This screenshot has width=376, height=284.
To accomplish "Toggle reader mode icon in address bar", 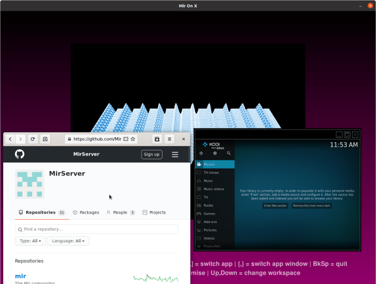I will tap(126, 139).
